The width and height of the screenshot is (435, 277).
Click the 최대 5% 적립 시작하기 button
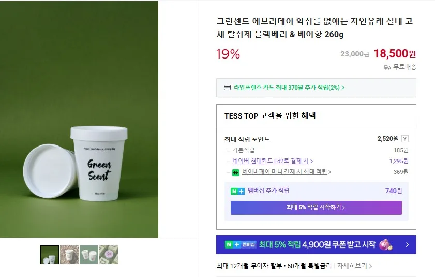[316, 208]
